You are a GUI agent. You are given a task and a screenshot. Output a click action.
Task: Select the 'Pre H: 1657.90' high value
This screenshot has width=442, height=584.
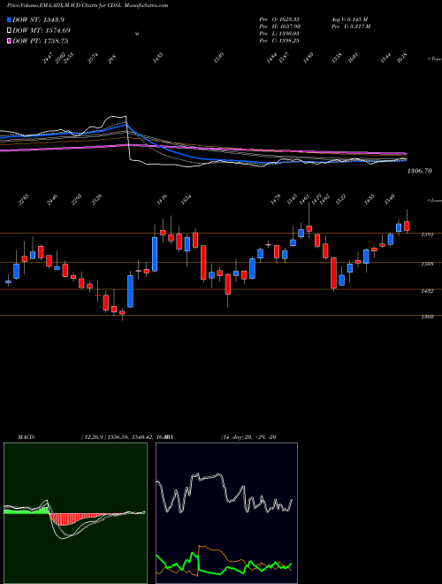[279, 26]
